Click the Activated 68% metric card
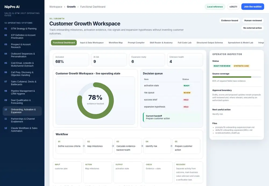The height and width of the screenshot is (186, 269). coord(71,60)
